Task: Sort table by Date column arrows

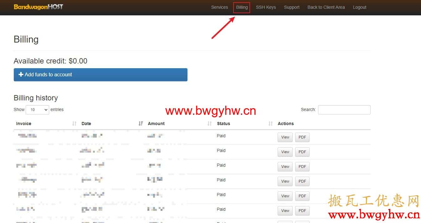Action: (141, 124)
